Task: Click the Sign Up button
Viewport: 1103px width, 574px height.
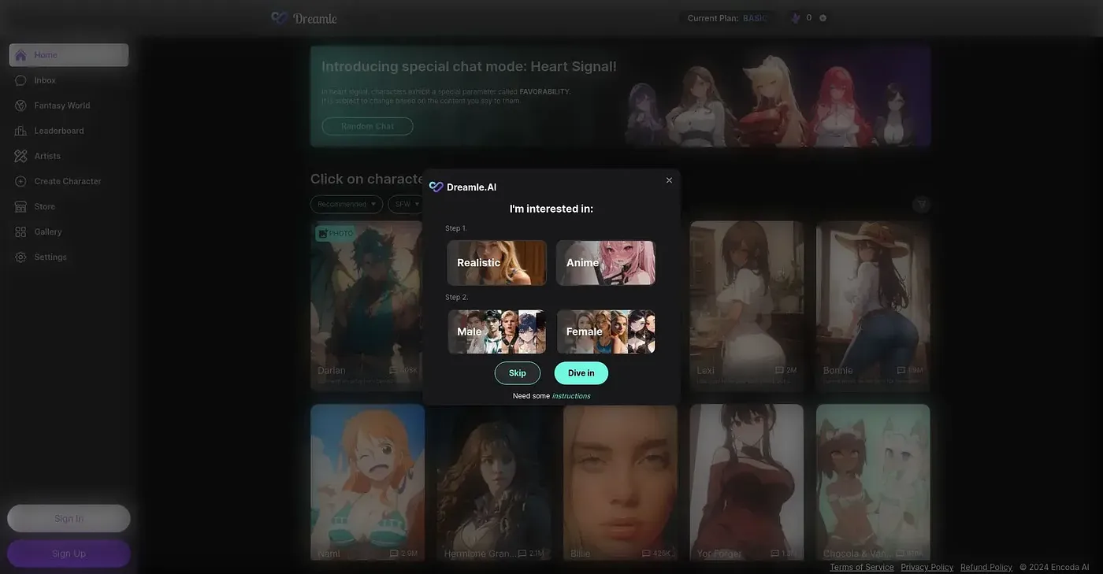Action: [x=69, y=554]
